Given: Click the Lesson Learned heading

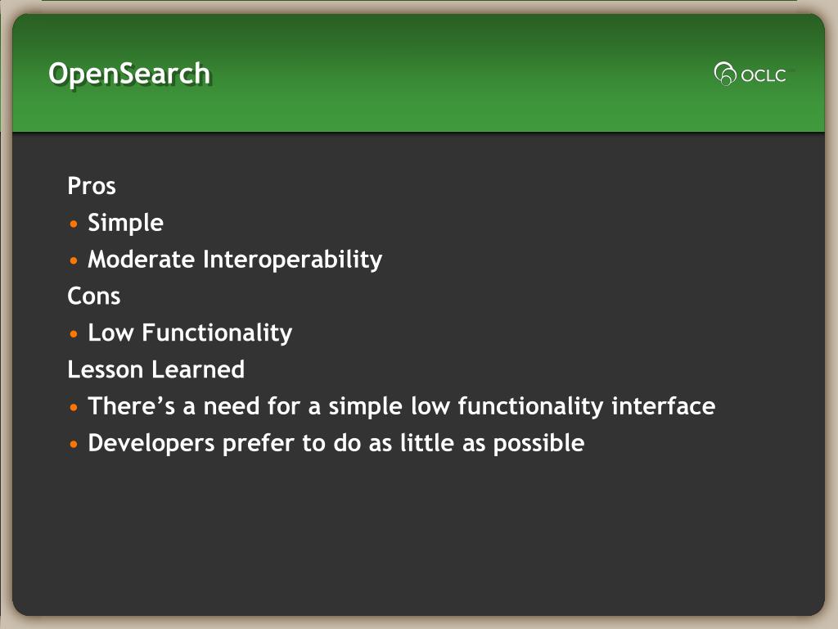Looking at the screenshot, I should pos(155,369).
